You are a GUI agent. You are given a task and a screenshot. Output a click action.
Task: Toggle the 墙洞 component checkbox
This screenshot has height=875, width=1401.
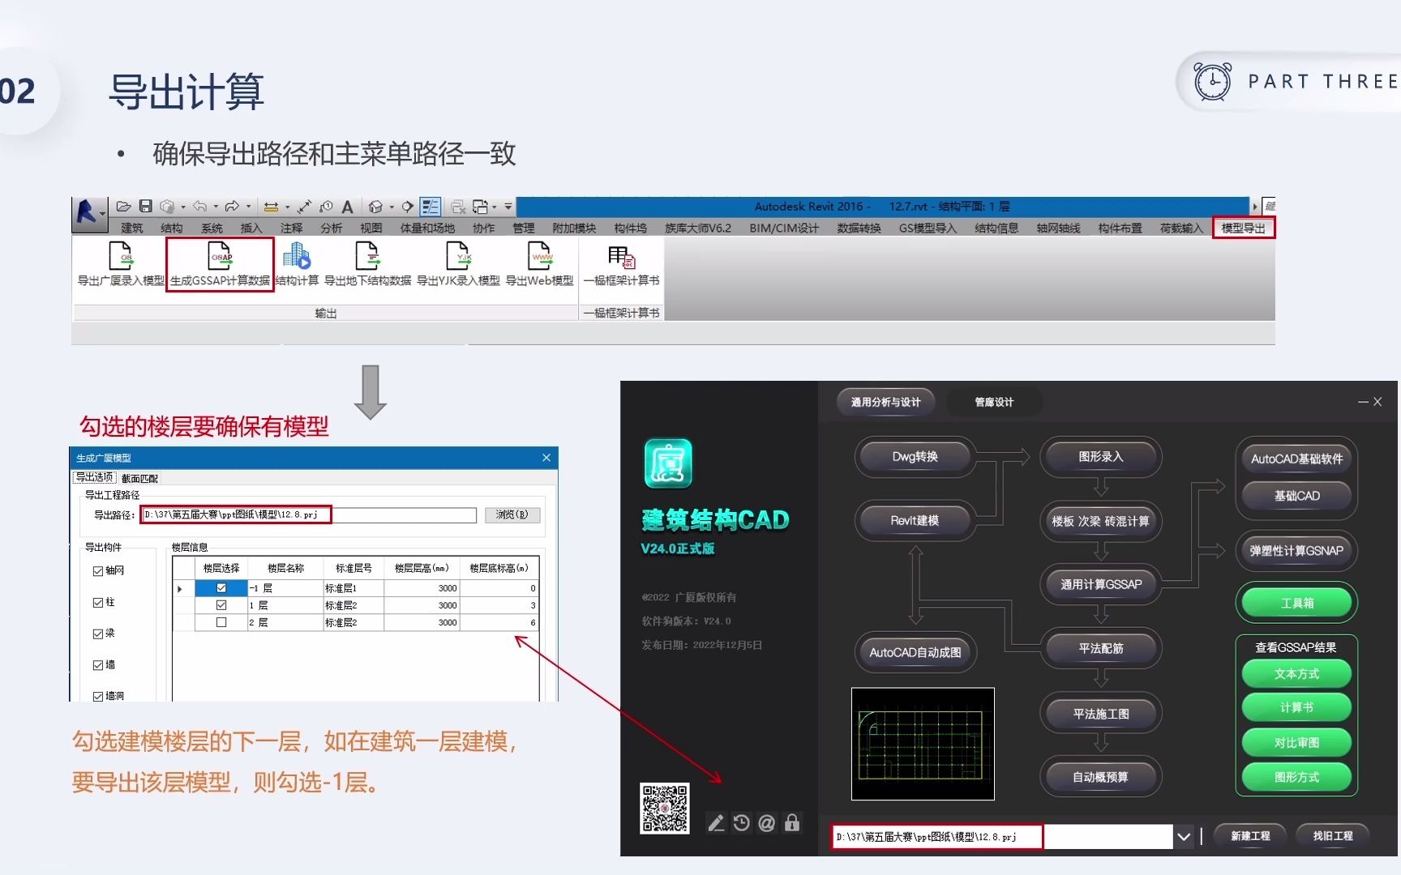[98, 696]
